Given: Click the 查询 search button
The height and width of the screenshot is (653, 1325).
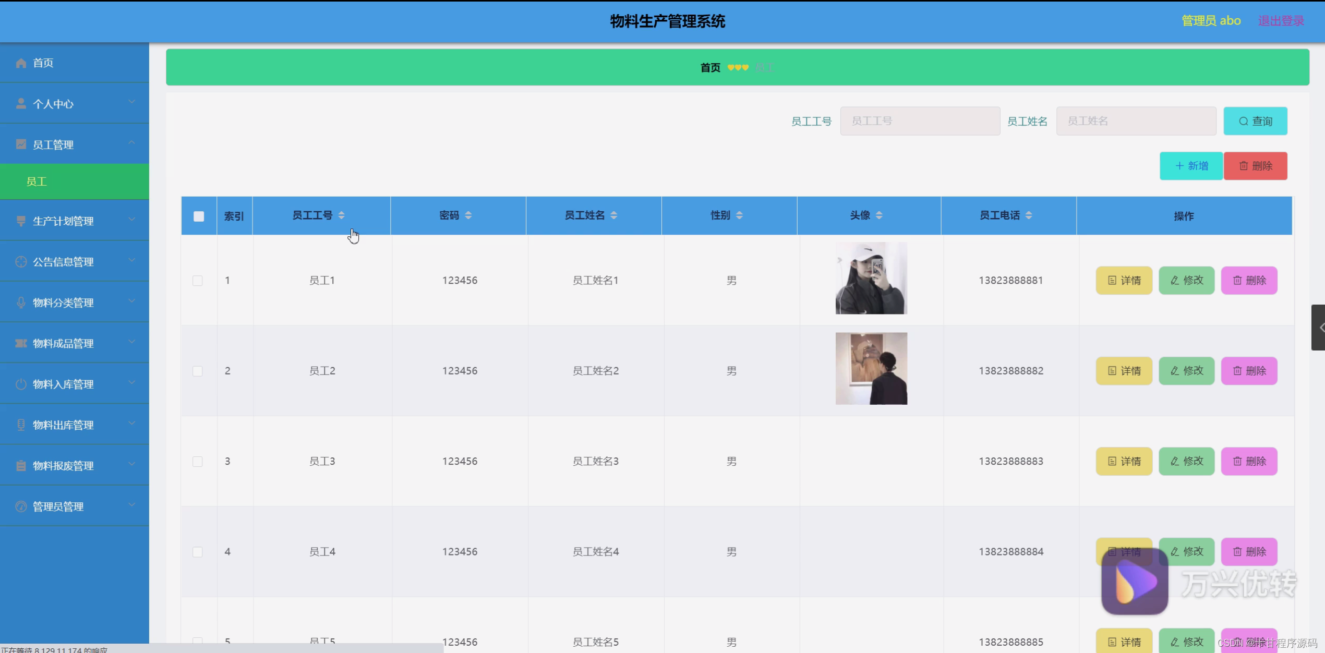Looking at the screenshot, I should tap(1255, 121).
